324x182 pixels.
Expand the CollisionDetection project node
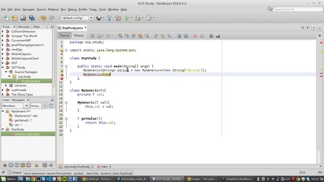[x=3, y=31]
